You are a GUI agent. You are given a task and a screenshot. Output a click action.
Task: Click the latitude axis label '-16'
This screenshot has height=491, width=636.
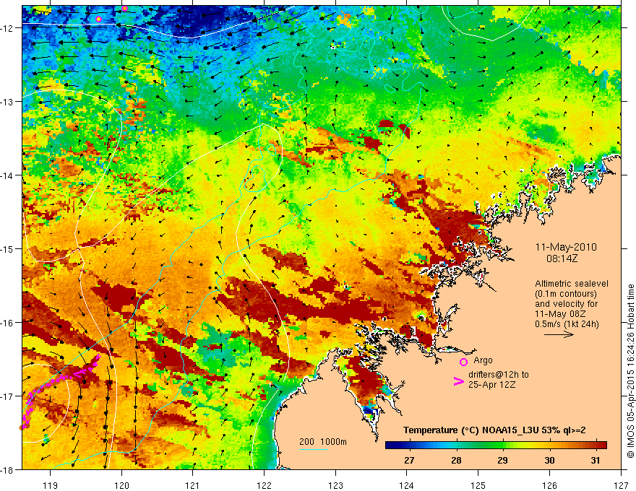[8, 323]
